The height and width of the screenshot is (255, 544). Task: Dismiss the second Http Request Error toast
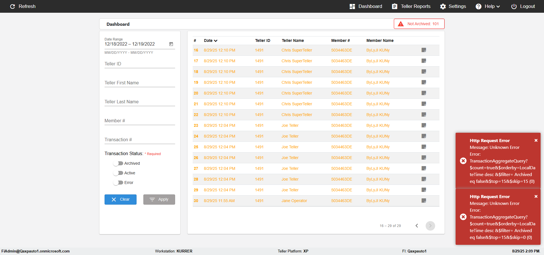click(x=536, y=196)
